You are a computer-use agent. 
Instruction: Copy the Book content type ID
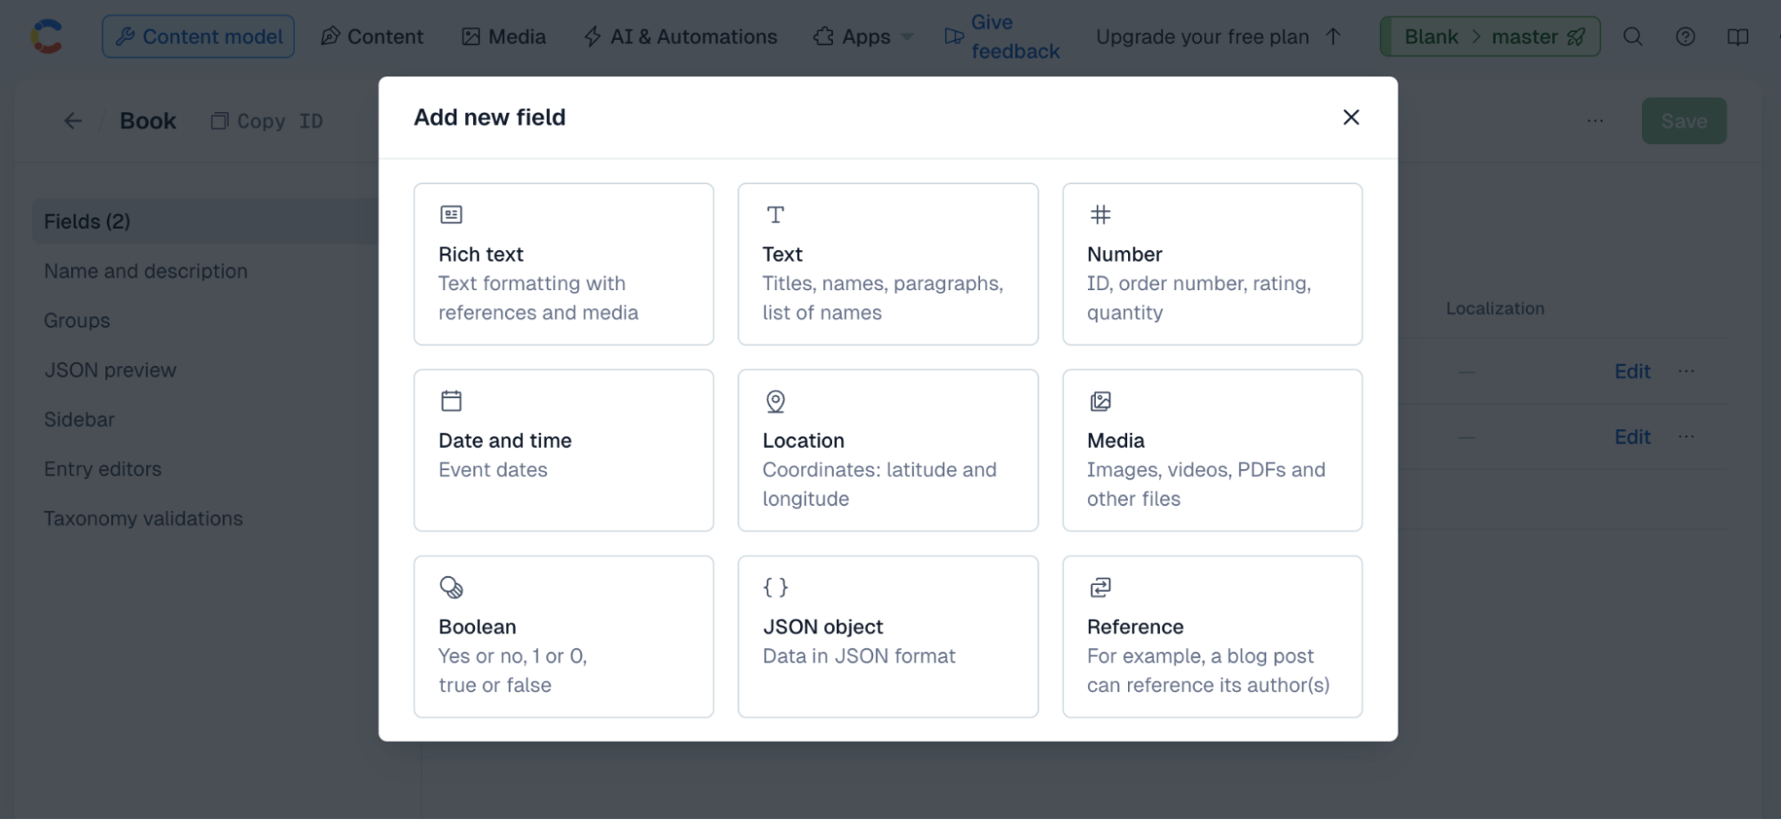[x=267, y=121]
